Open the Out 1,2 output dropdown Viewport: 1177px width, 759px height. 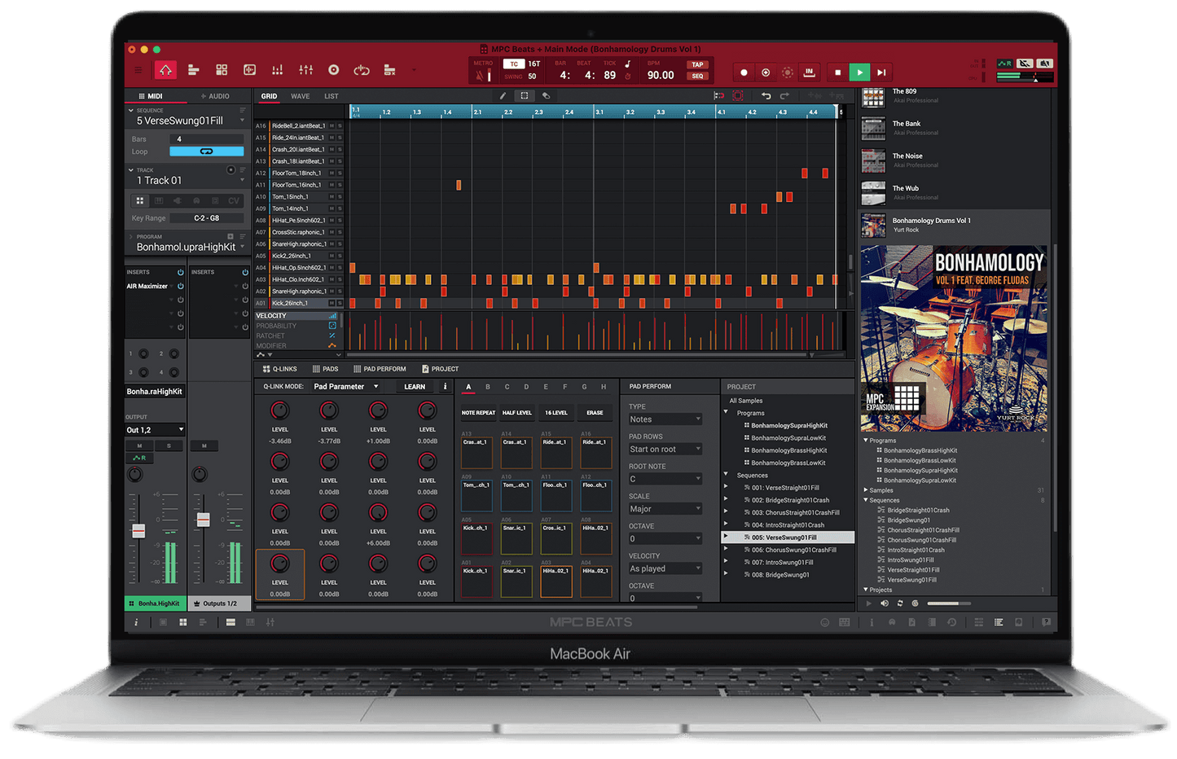coord(155,430)
